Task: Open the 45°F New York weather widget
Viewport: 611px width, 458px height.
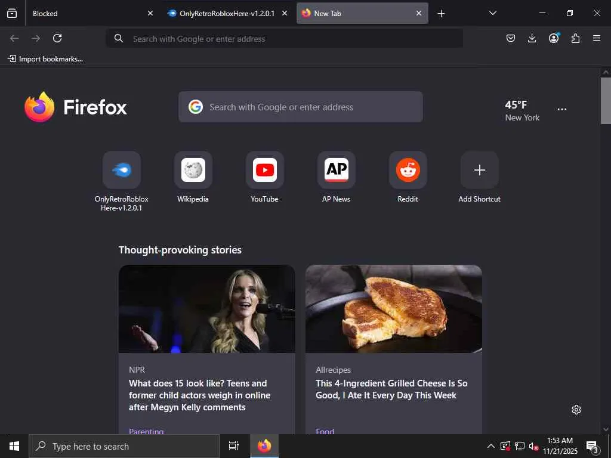Action: click(x=522, y=110)
